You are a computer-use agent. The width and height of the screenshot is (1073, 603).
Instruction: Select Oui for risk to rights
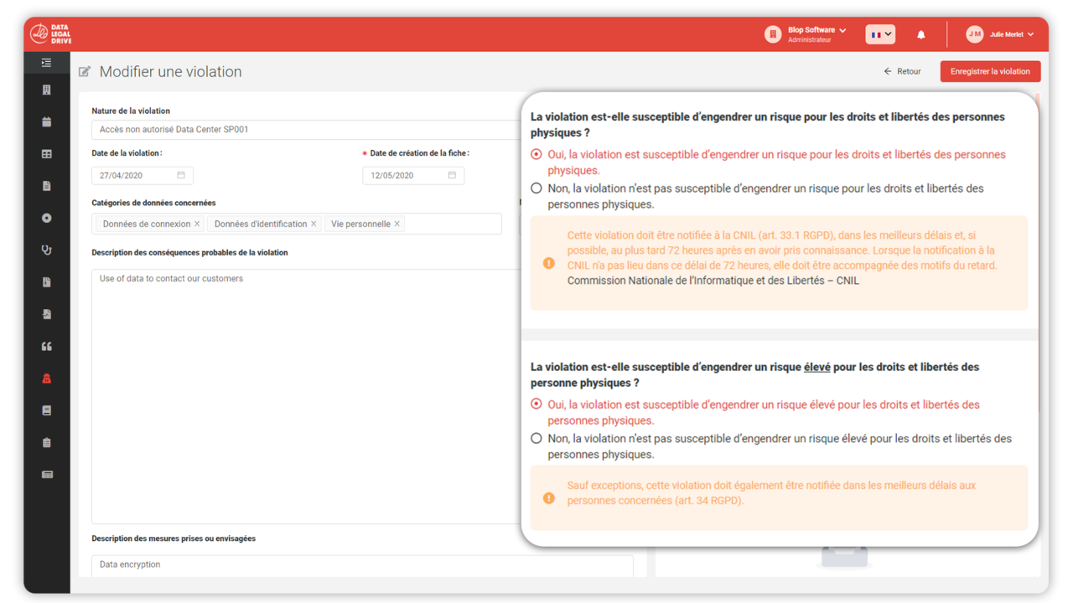[536, 154]
